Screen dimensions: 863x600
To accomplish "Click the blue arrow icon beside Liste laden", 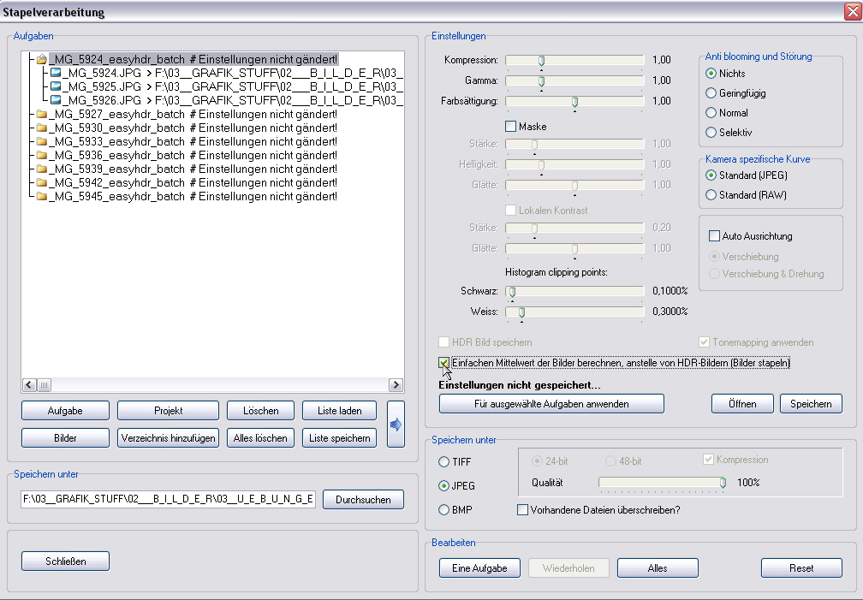I will click(396, 425).
